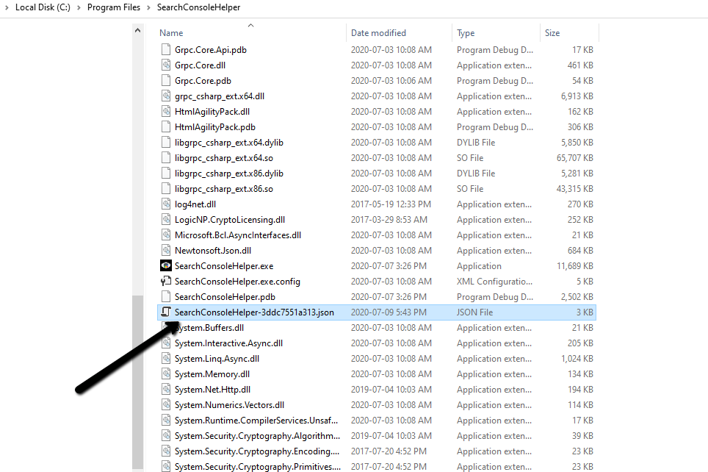Click the 2020-07-09 5:43 PM date cell
The image size is (708, 472).
(x=389, y=312)
